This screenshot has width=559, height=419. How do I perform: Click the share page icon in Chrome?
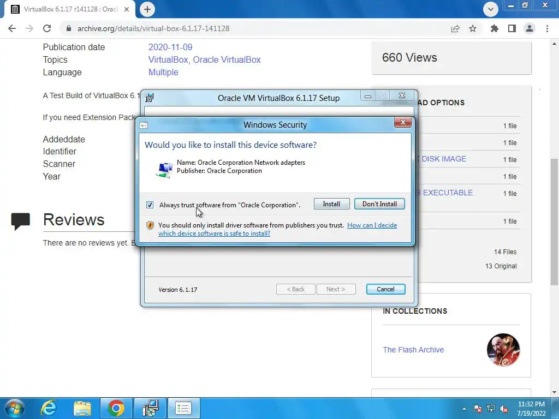tap(455, 28)
